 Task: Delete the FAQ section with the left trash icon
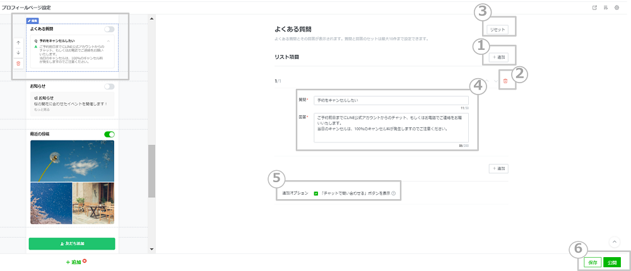coord(18,63)
